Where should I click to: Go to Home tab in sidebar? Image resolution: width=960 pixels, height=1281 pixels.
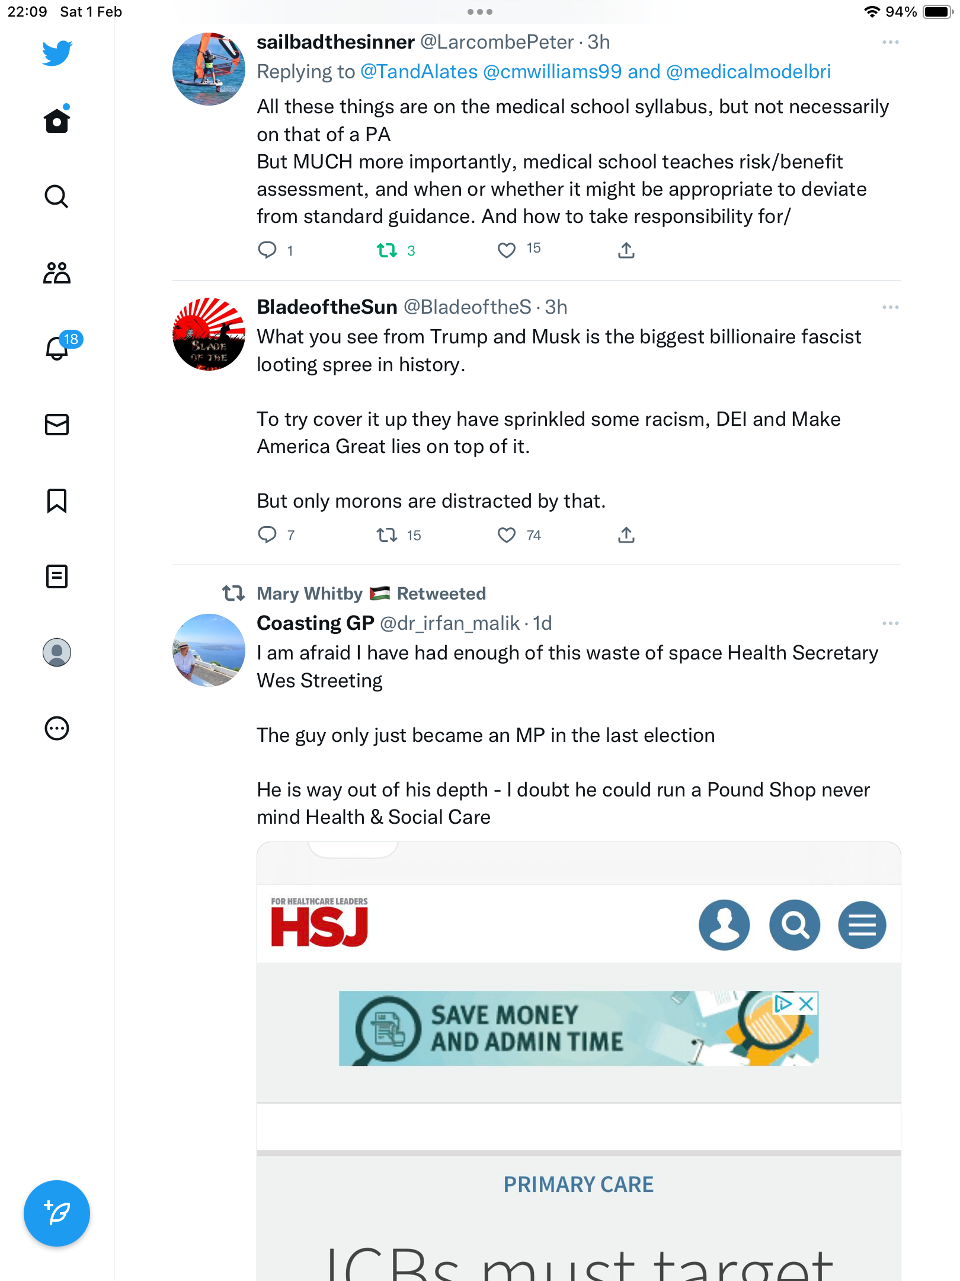(57, 120)
